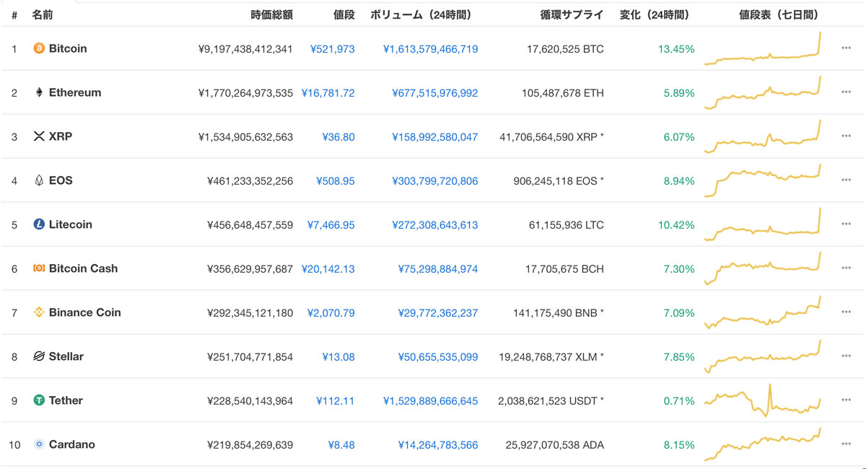Open the Cardano name link
866x469 pixels.
click(x=72, y=444)
